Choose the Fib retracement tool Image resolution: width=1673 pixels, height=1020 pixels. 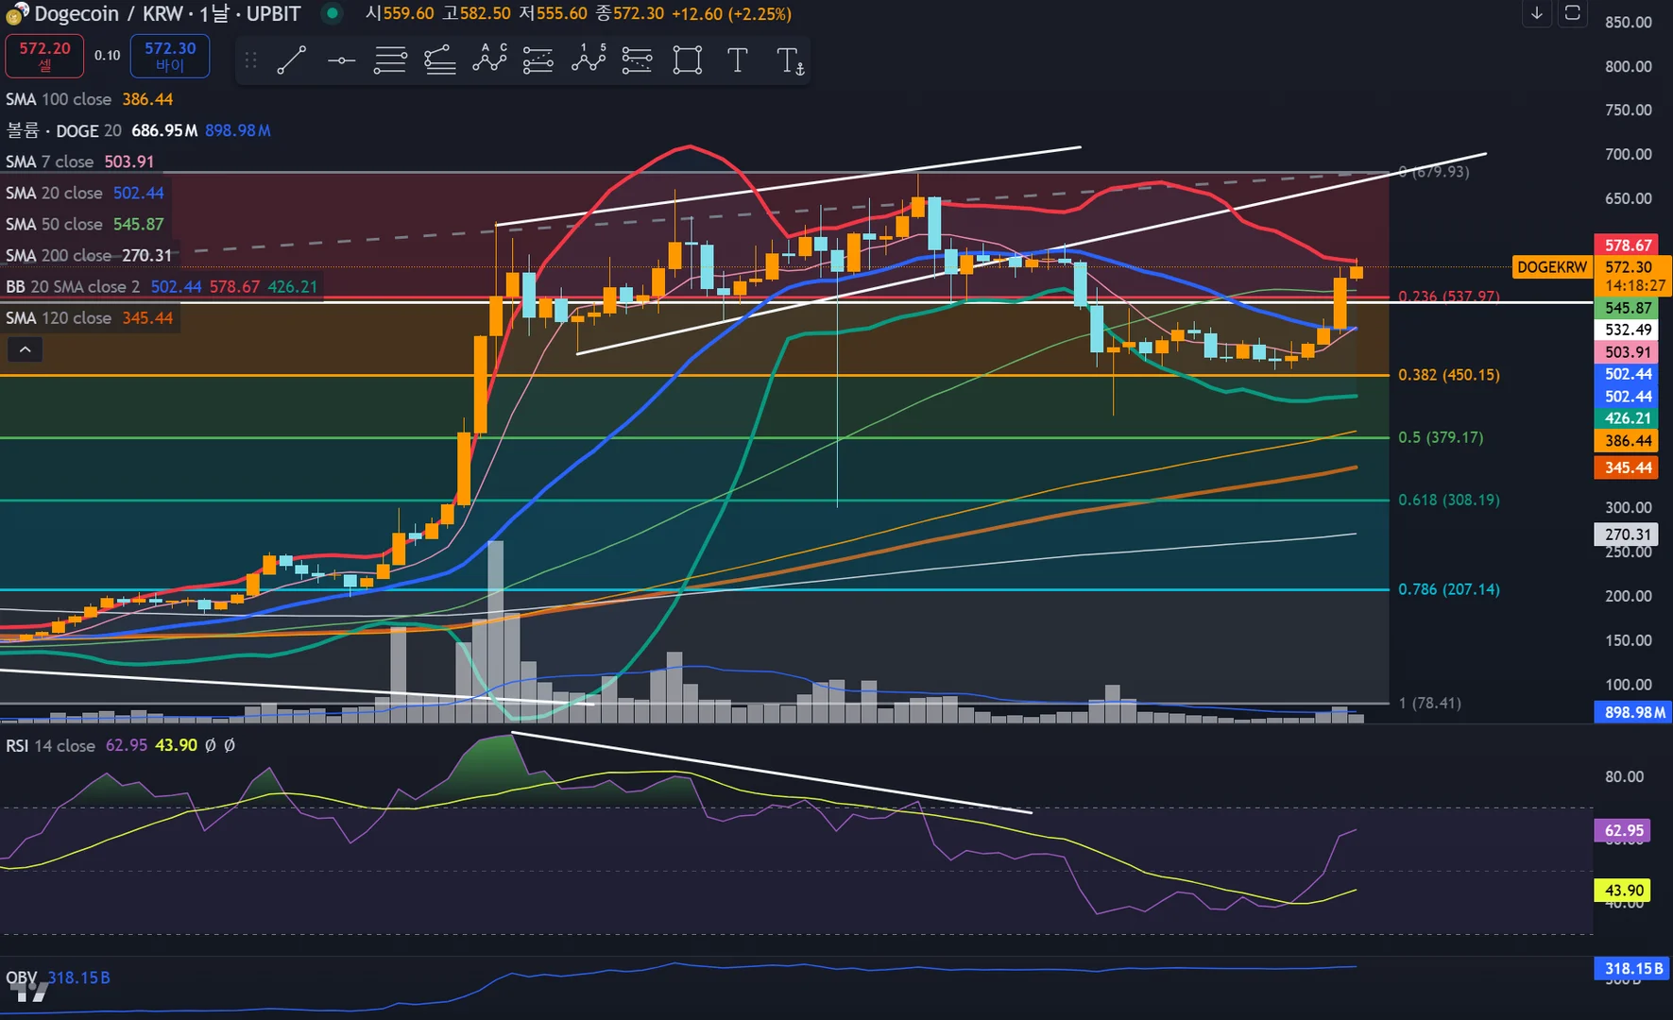click(390, 60)
